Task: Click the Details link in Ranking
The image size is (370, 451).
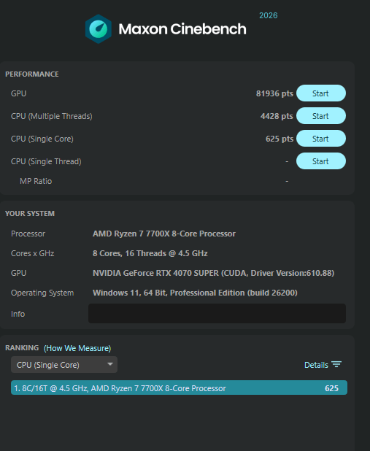Action: (316, 365)
